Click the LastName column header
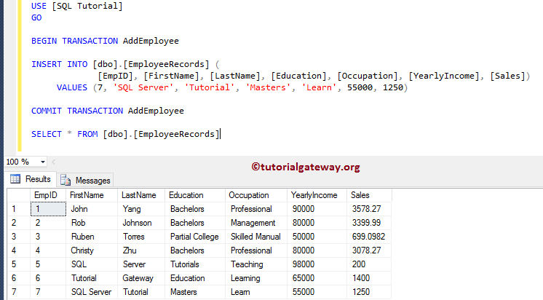 pos(138,195)
